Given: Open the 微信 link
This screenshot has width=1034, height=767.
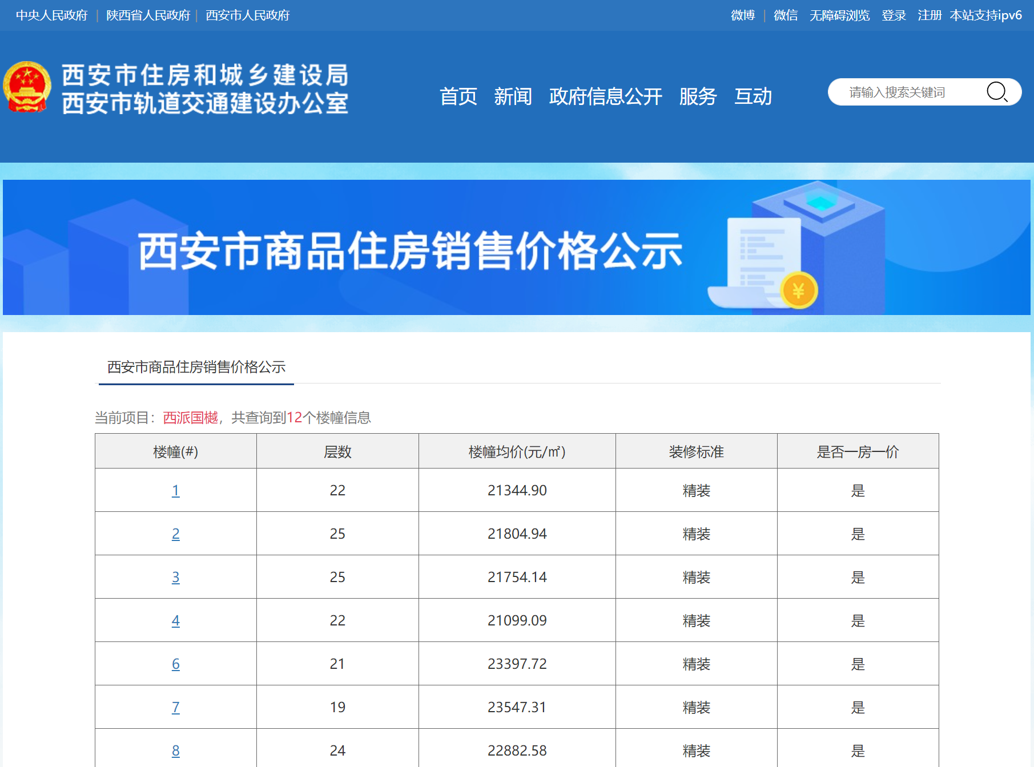Looking at the screenshot, I should click(785, 15).
